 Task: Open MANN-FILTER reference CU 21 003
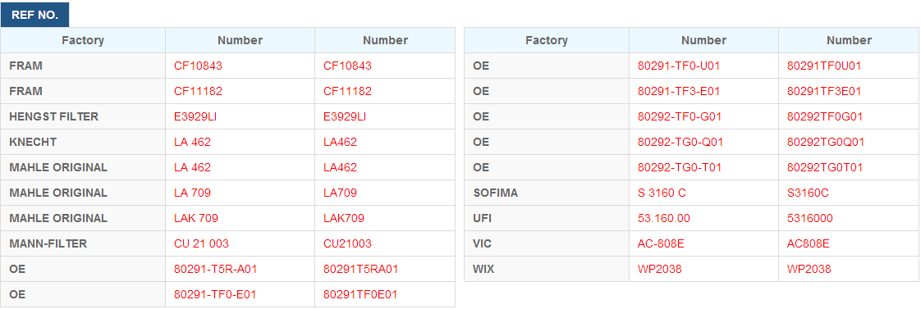[201, 243]
